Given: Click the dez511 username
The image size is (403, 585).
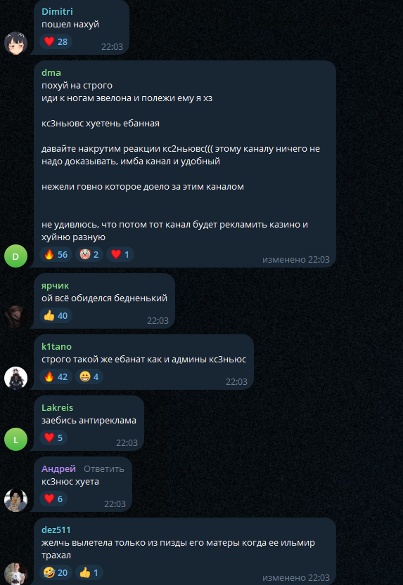Looking at the screenshot, I should pos(56,530).
